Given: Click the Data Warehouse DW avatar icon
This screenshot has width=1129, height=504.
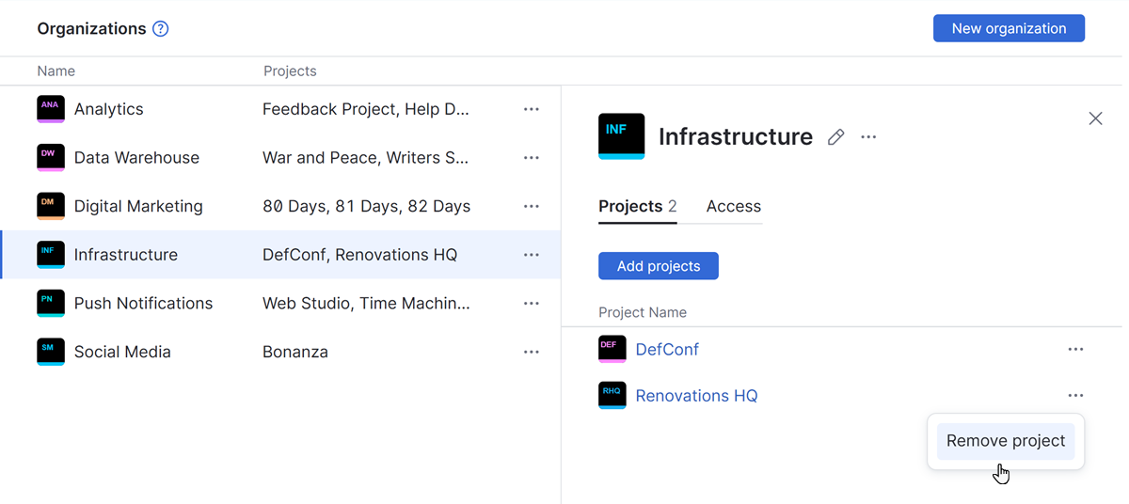Looking at the screenshot, I should [x=51, y=157].
